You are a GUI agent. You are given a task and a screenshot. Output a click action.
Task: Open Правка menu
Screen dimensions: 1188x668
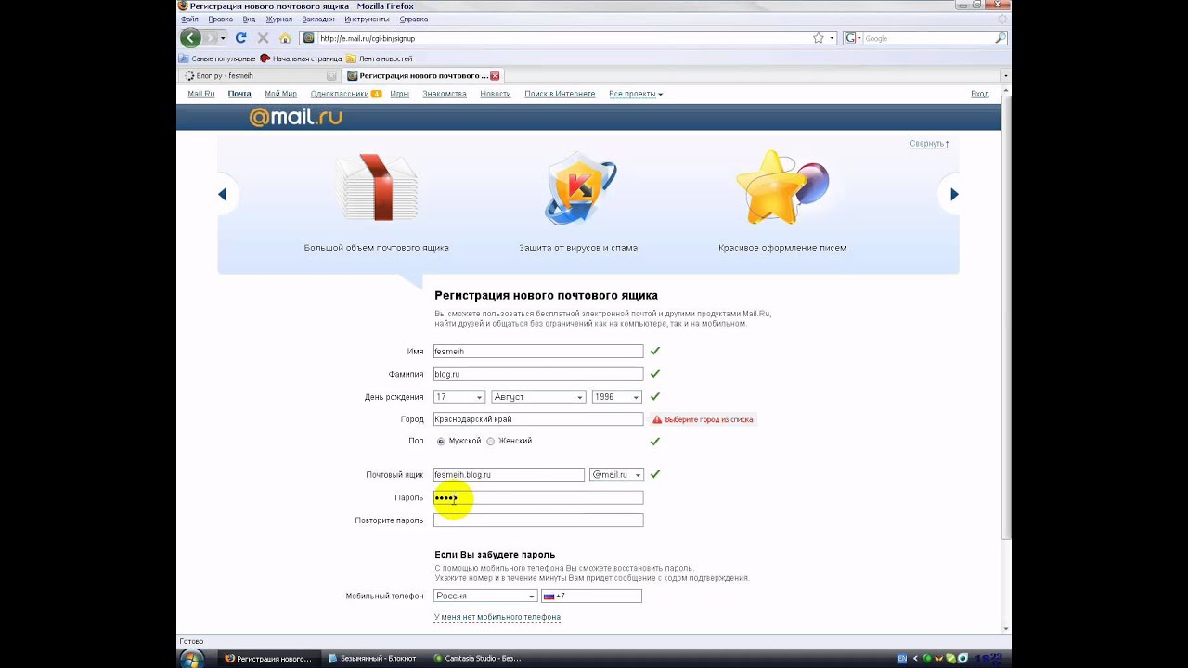221,19
